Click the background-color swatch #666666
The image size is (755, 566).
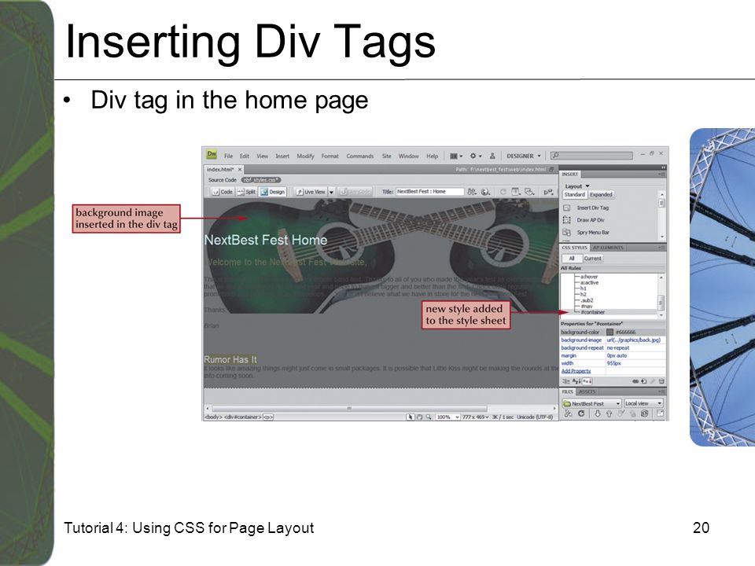pos(610,332)
